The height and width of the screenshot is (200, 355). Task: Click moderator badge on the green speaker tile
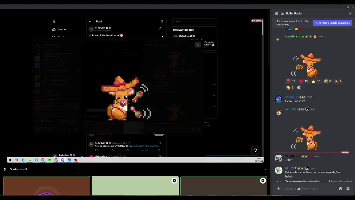click(174, 181)
